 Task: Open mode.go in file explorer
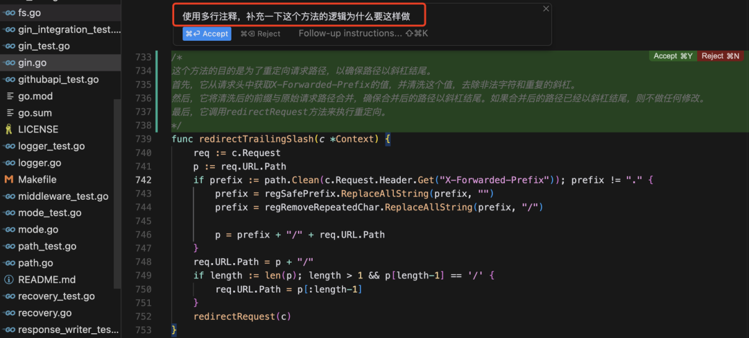(60, 230)
